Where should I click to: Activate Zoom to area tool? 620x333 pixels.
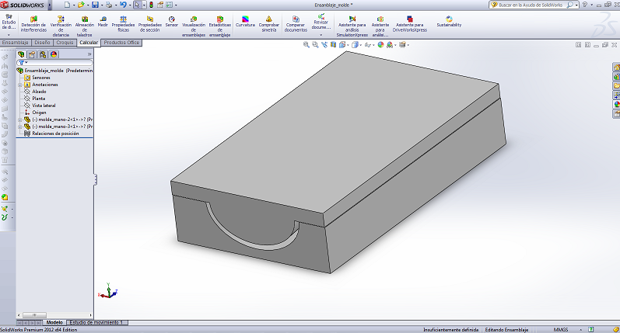tap(315, 45)
